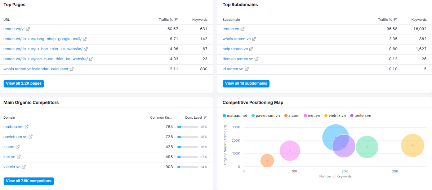Viewport: 432px width, 190px height.
Task: Open external link icon next to z.com
Action: pyautogui.click(x=18, y=147)
